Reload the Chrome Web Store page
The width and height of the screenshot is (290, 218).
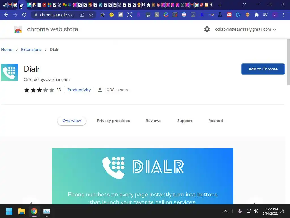24,15
